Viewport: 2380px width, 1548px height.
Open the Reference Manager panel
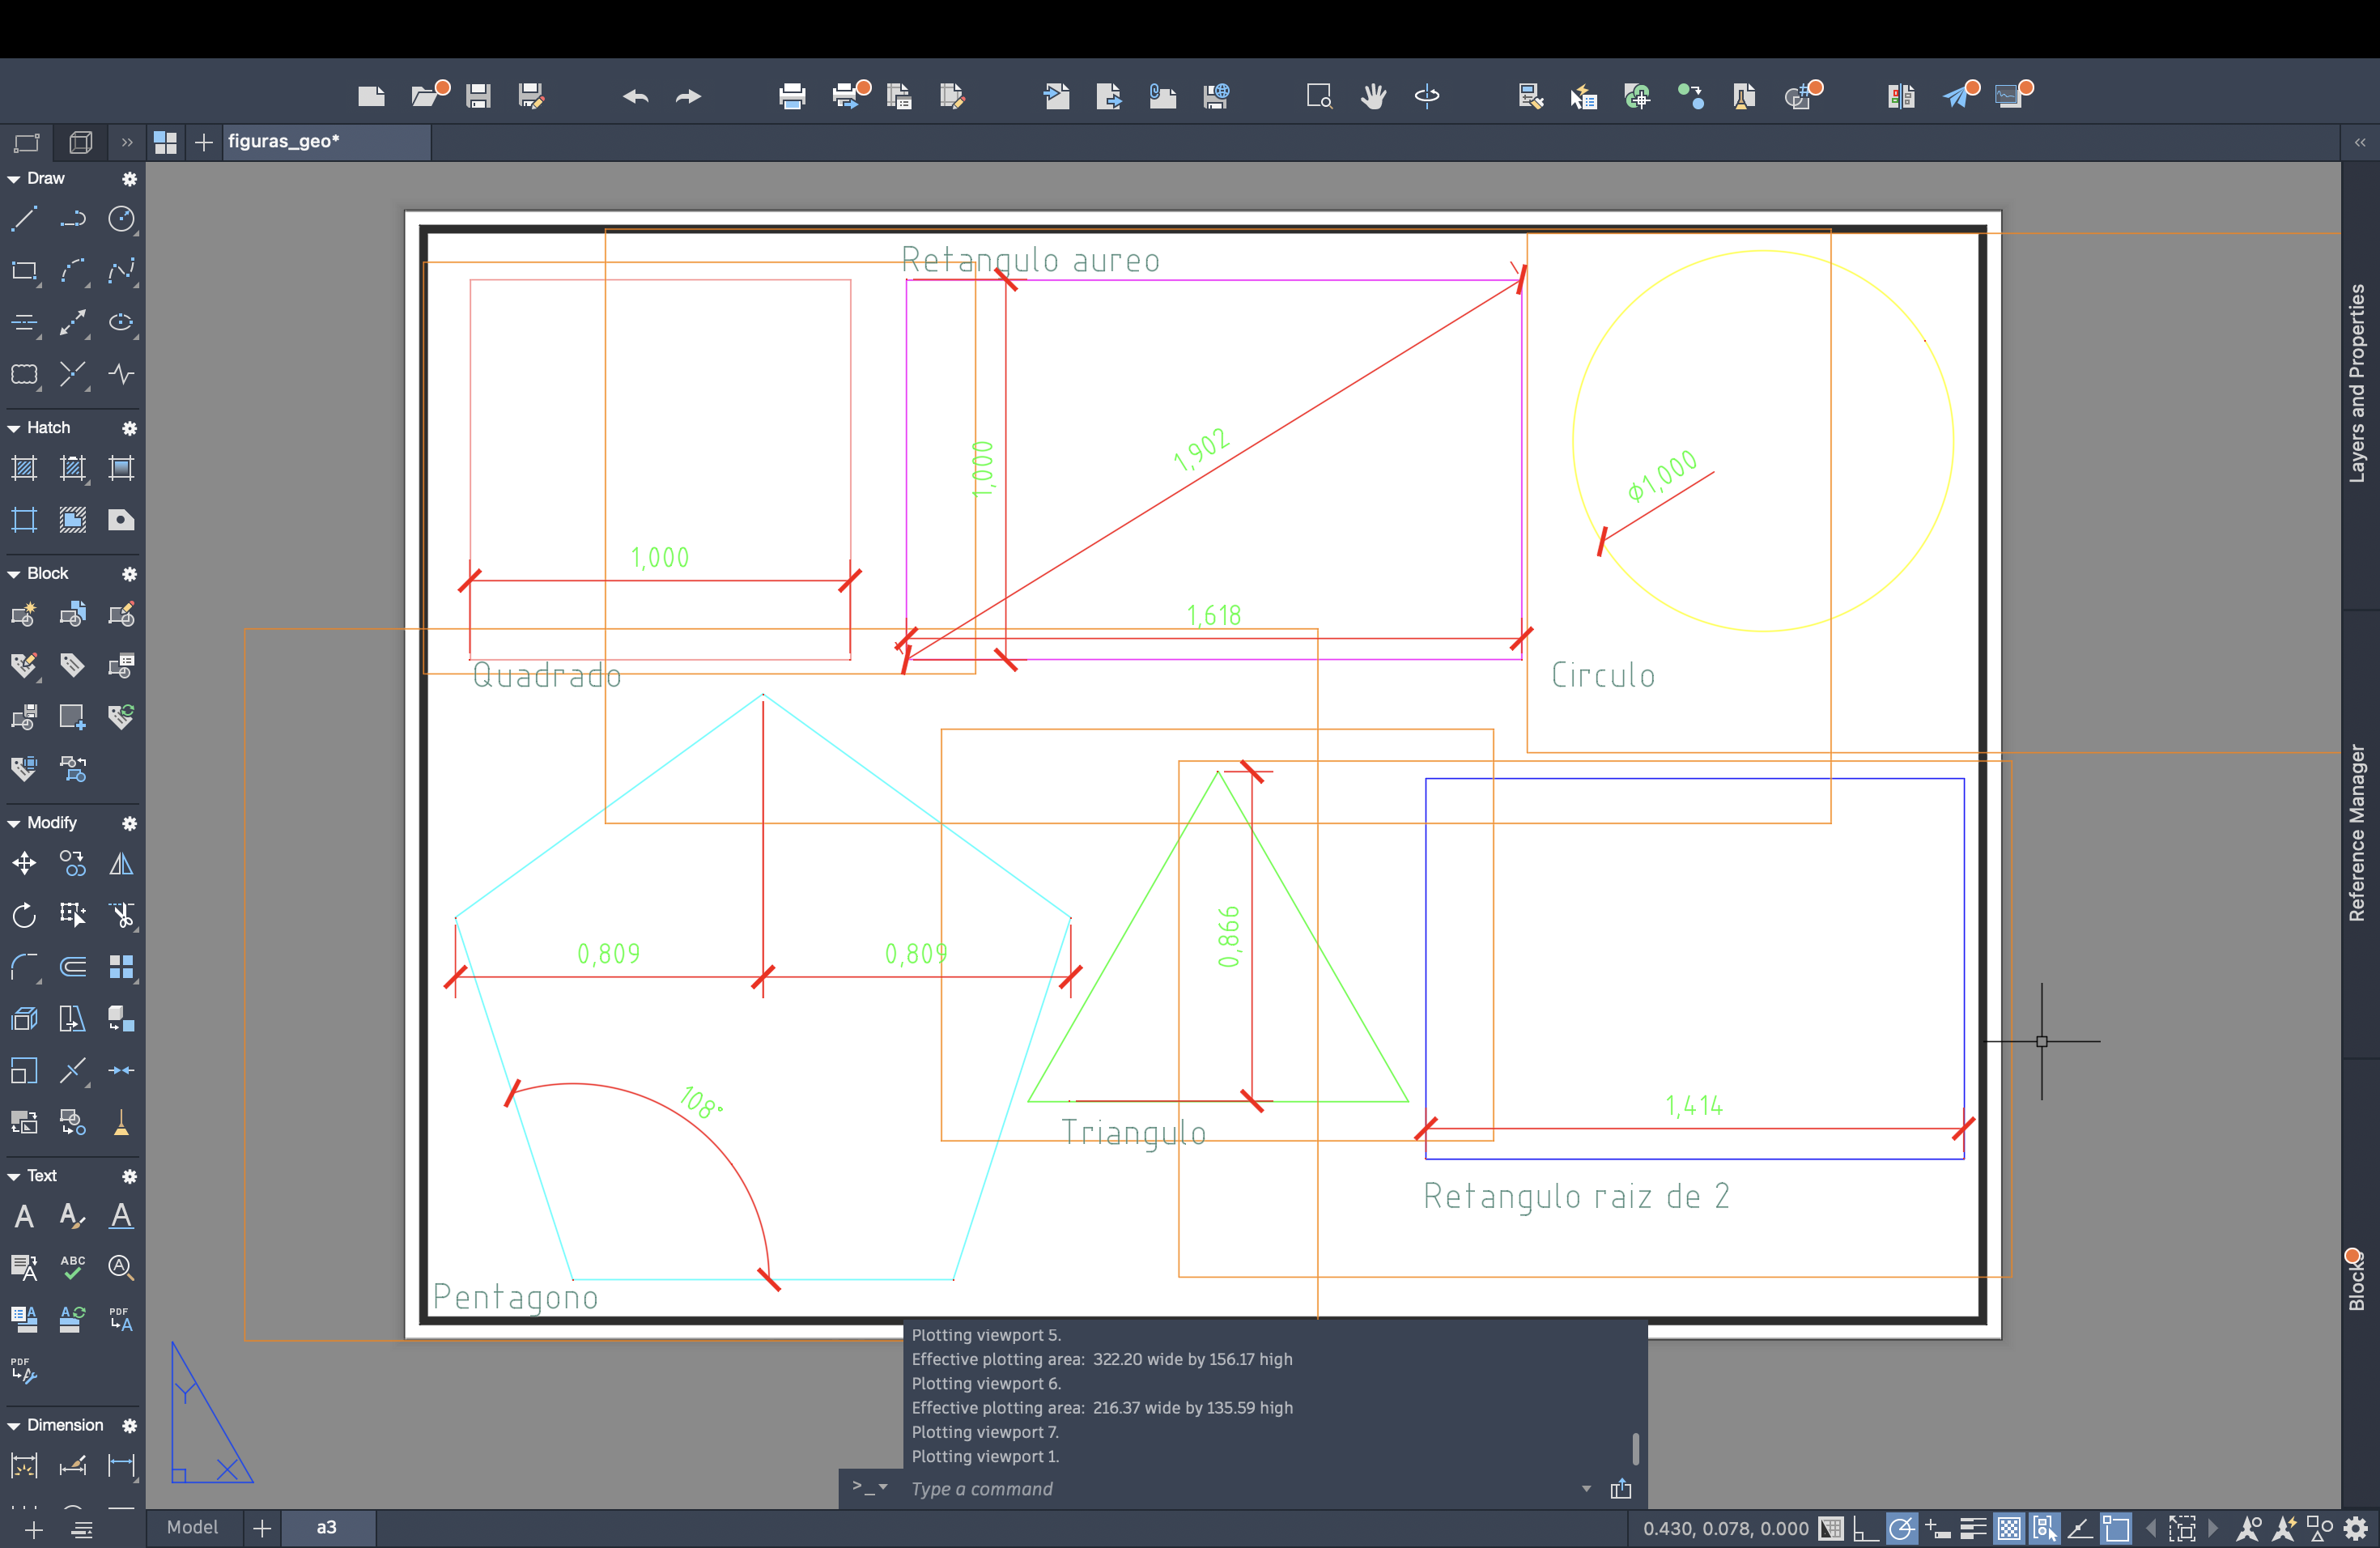click(x=2358, y=832)
